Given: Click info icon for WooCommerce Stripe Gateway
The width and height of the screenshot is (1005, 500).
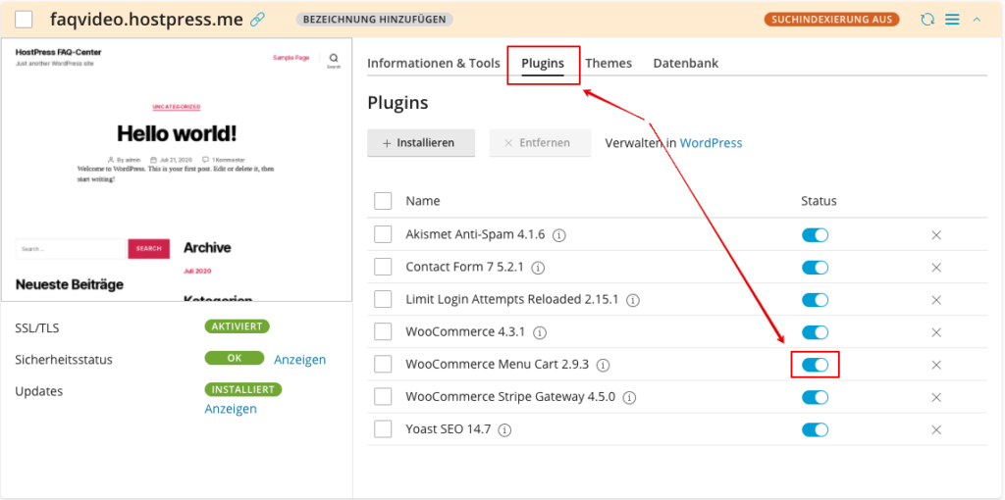Looking at the screenshot, I should tap(629, 398).
